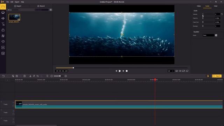The image size is (224, 126).
Task: Open the Full preview quality dropdown
Action: (170, 71)
